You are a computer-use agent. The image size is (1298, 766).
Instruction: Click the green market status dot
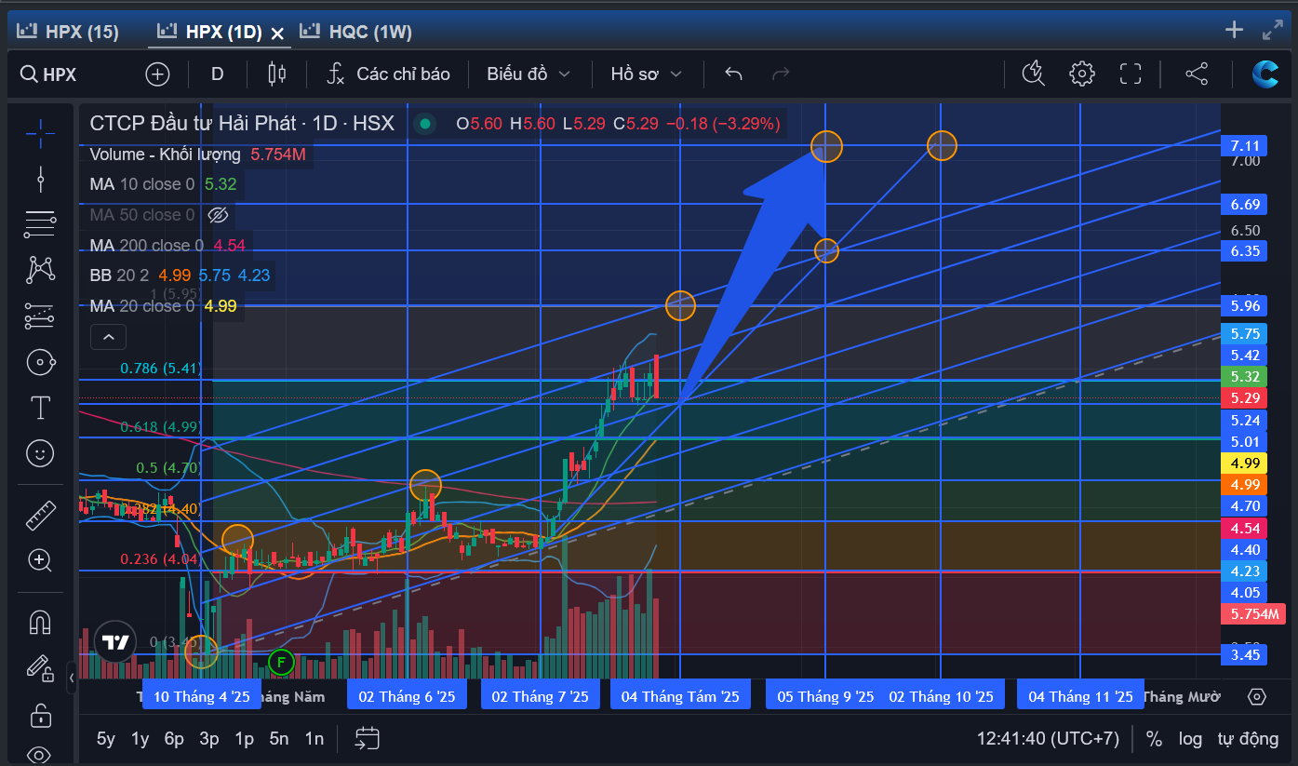[x=425, y=123]
